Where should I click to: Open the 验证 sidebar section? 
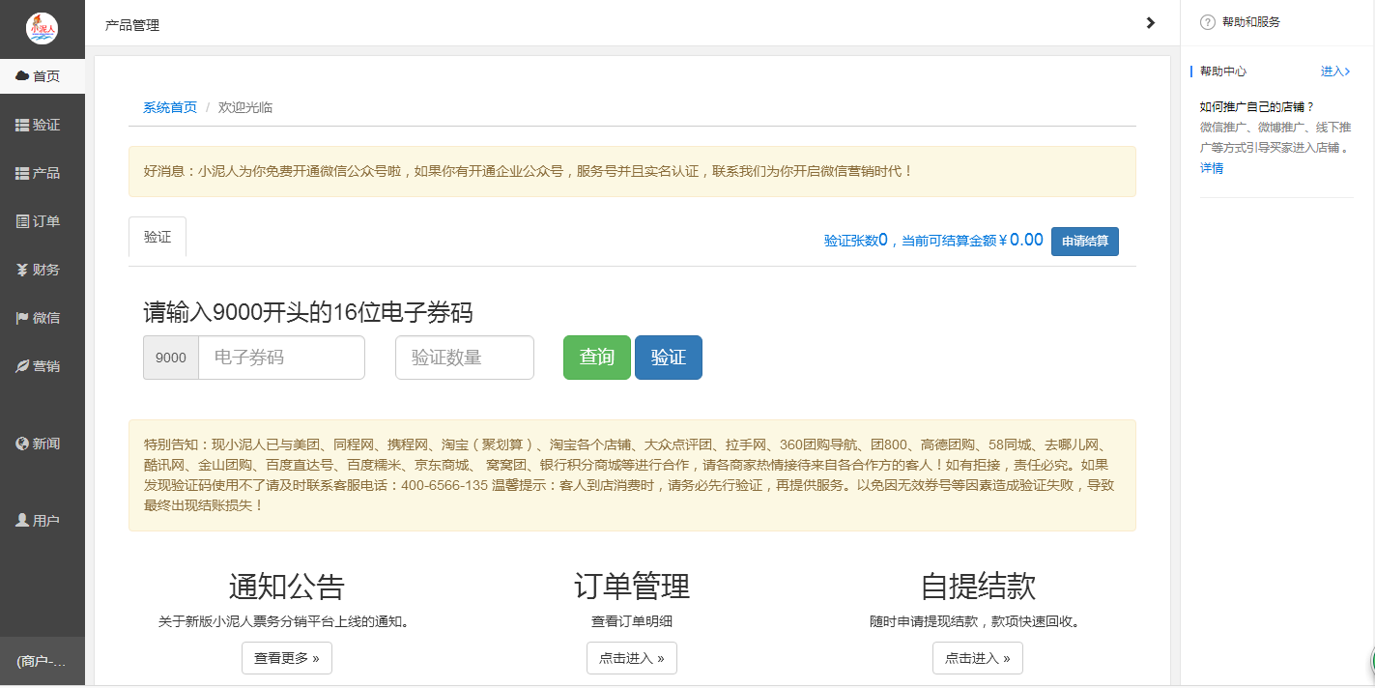(39, 125)
